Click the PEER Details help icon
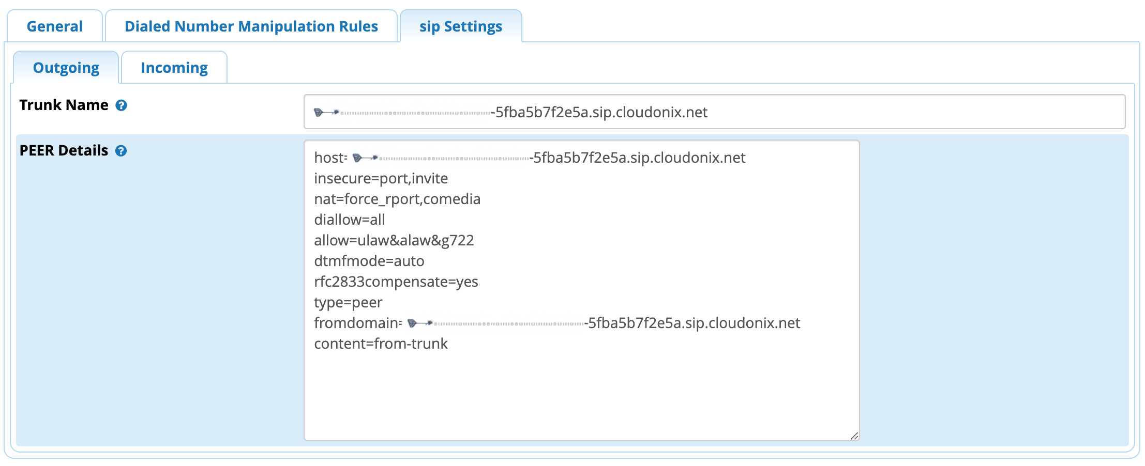Viewport: 1145px width, 466px height. 121,151
